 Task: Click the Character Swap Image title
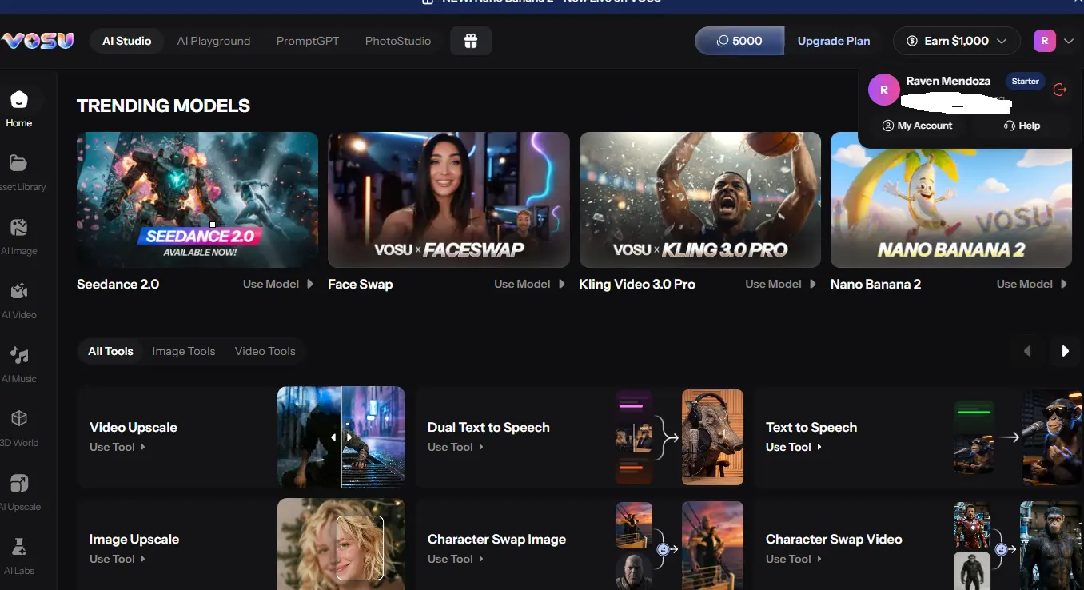[x=496, y=539]
